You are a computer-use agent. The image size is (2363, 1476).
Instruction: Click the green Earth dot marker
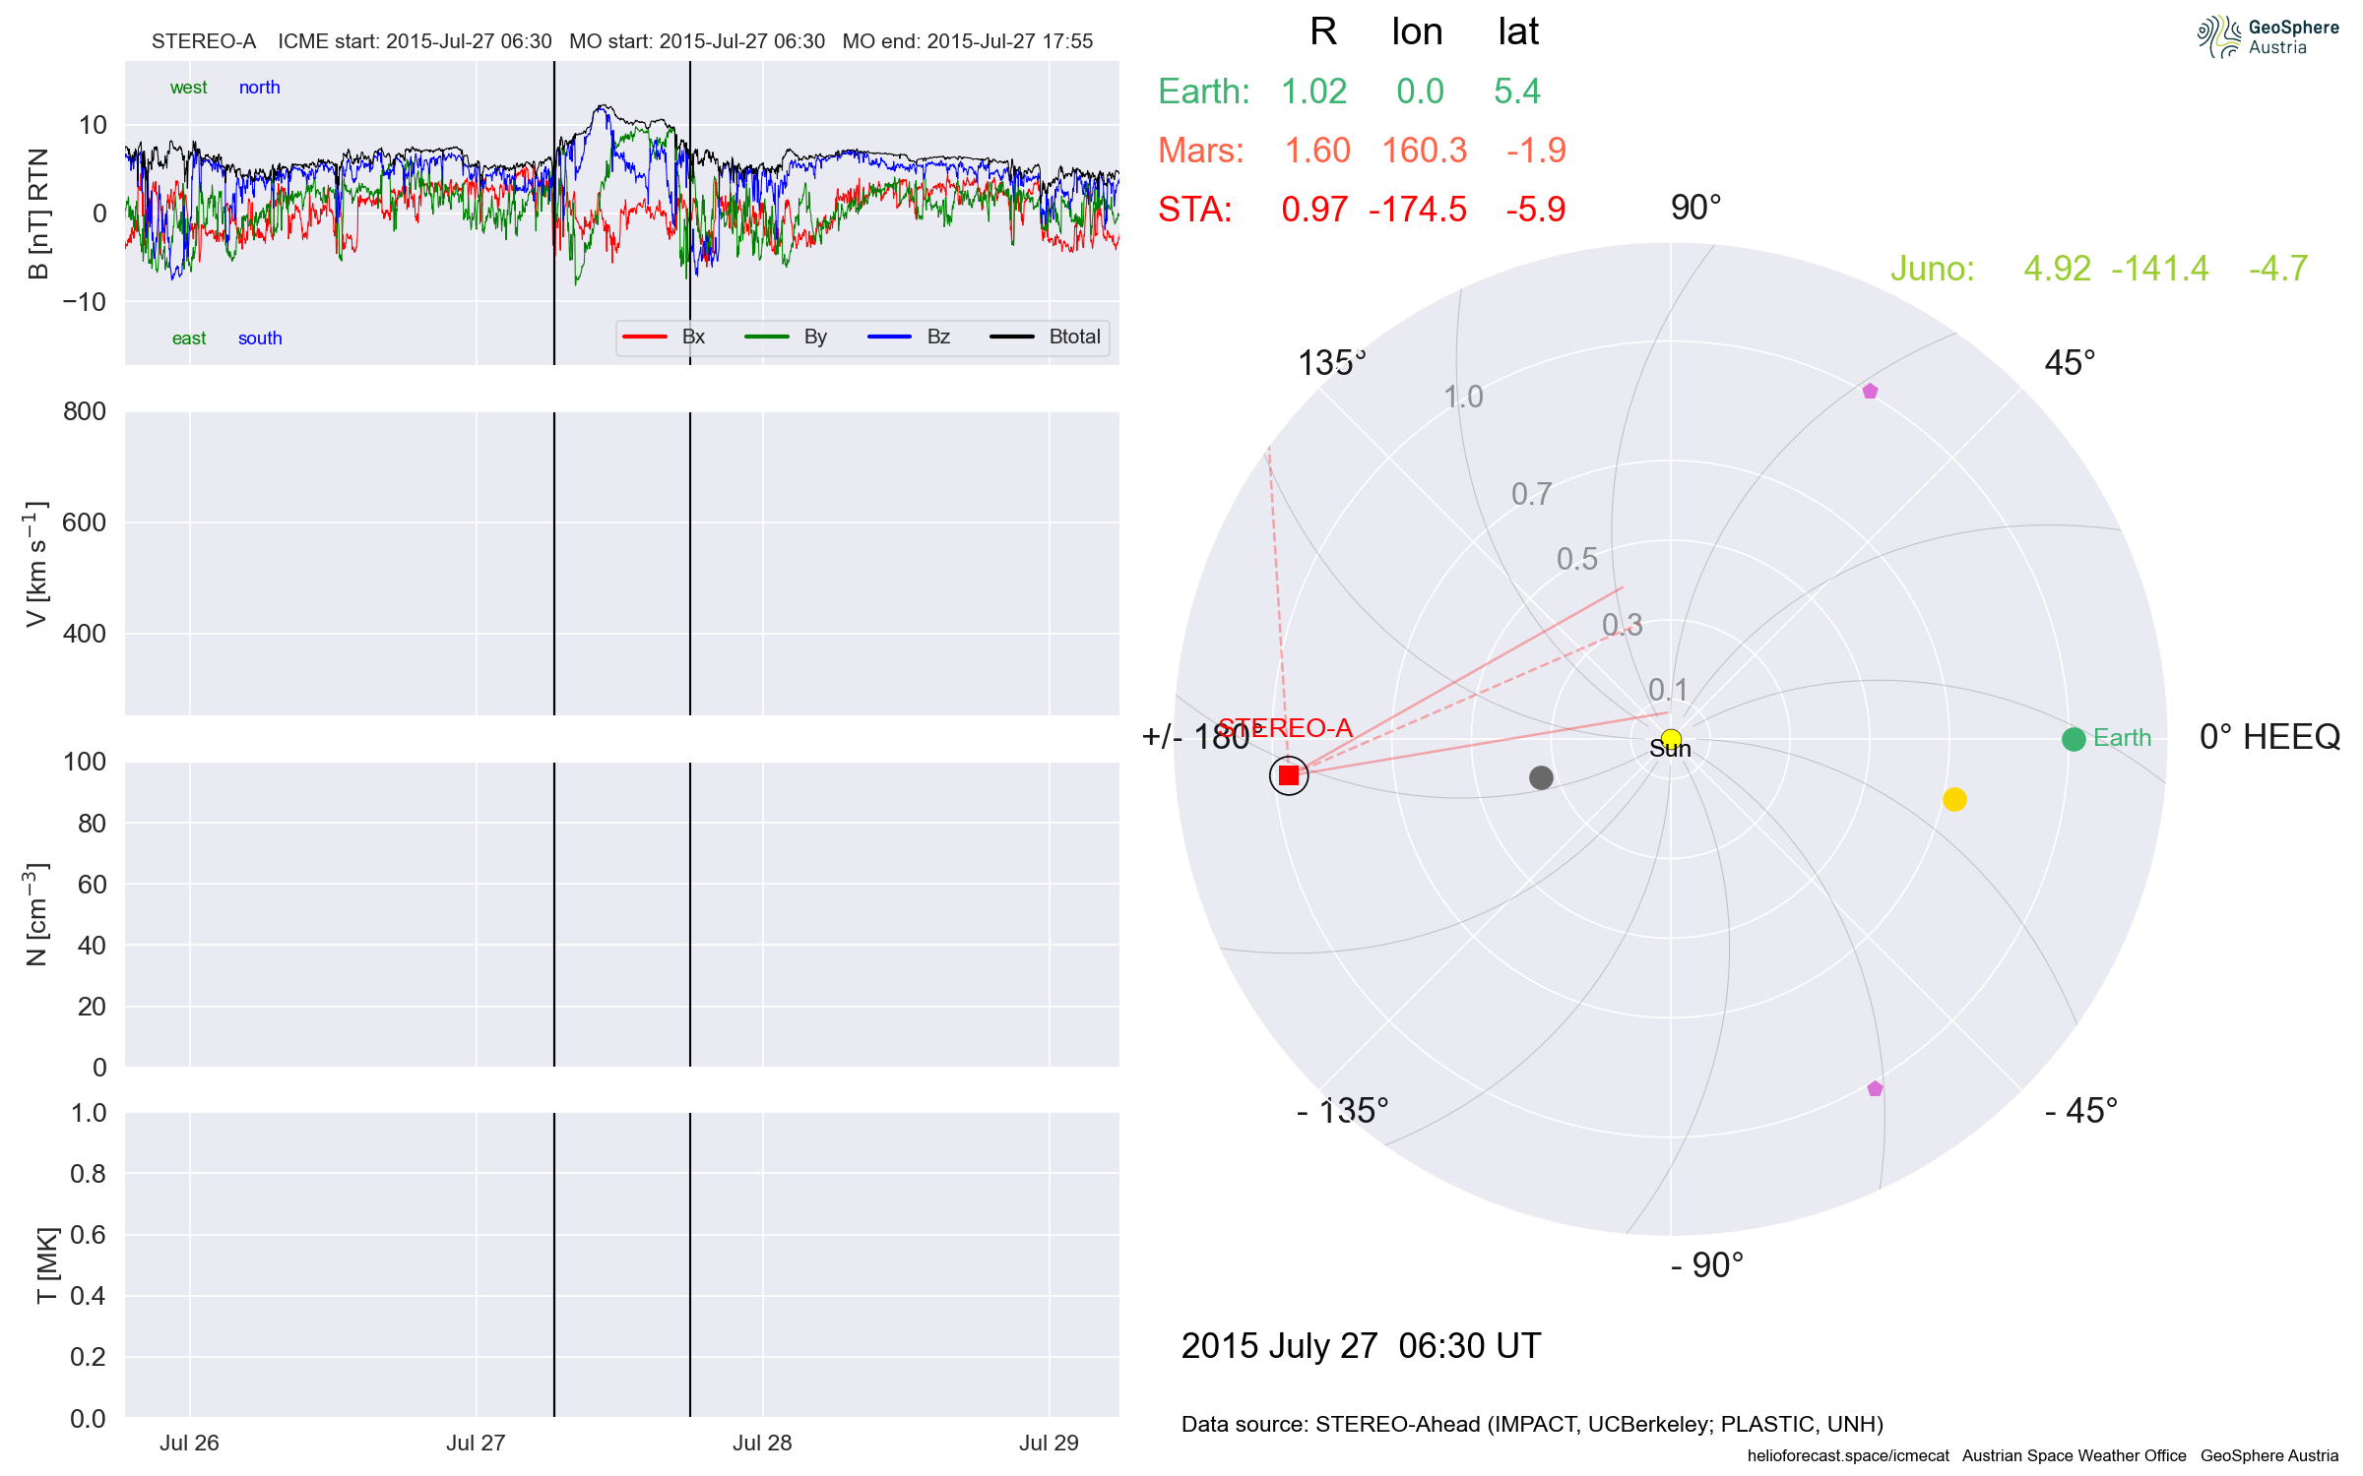[x=2074, y=739]
